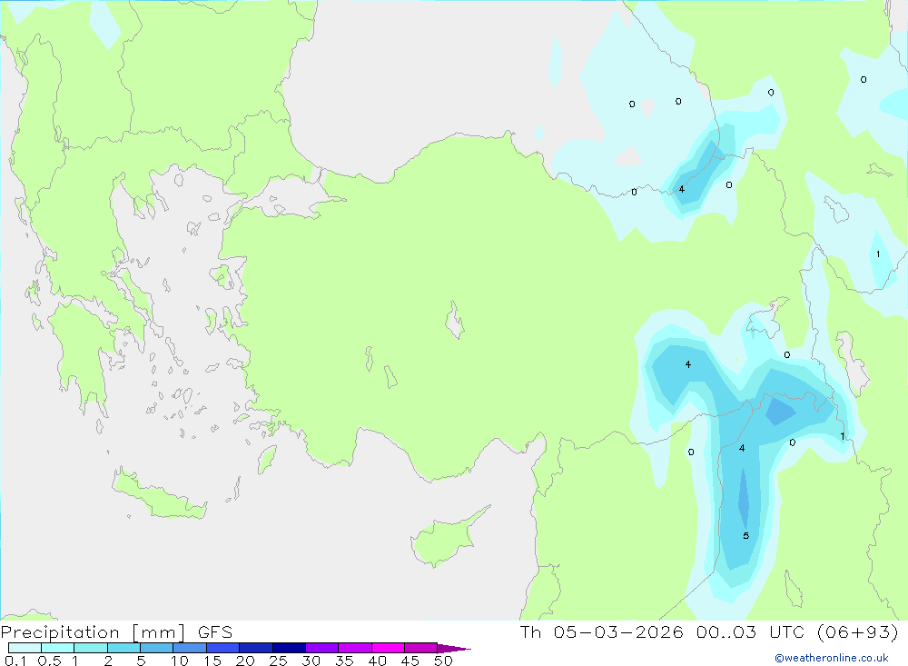Screen dimensions: 908x666
Task: Click the 10–15 mm blue legend swatch
Action: click(x=190, y=648)
